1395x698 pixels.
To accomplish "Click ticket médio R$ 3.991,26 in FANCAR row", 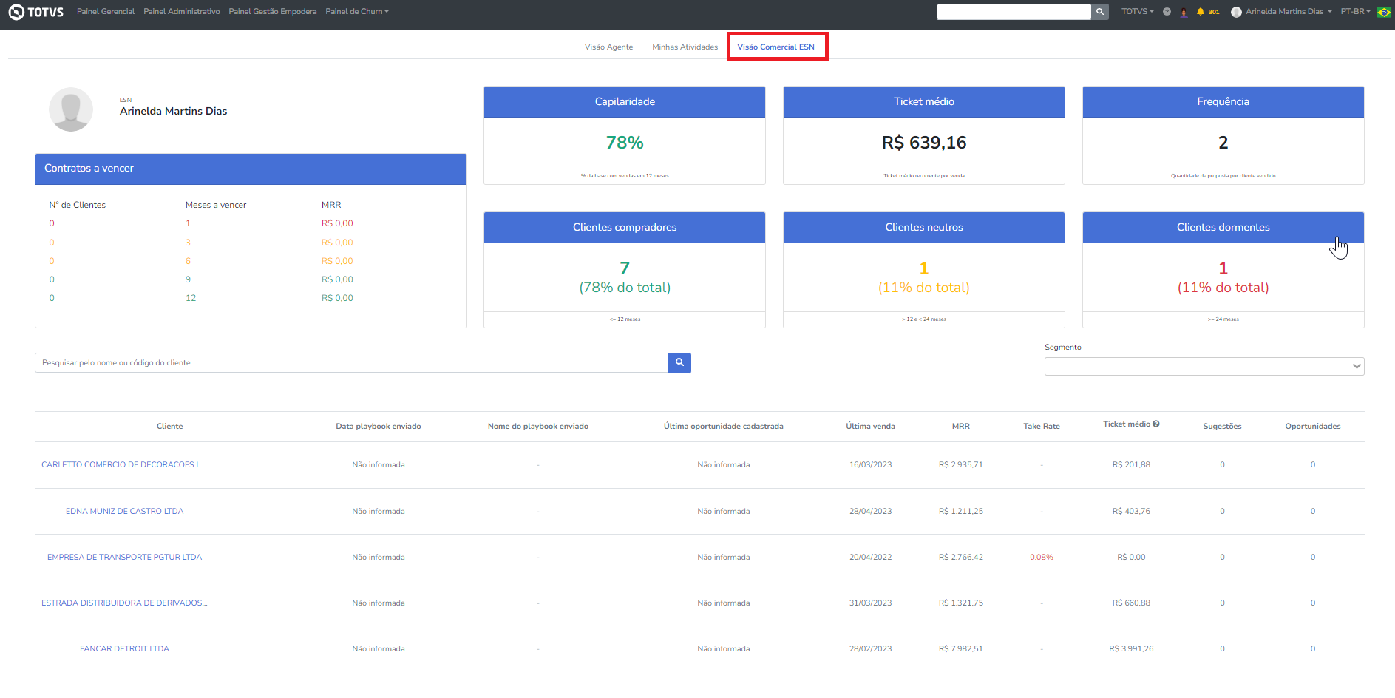I will (1131, 649).
